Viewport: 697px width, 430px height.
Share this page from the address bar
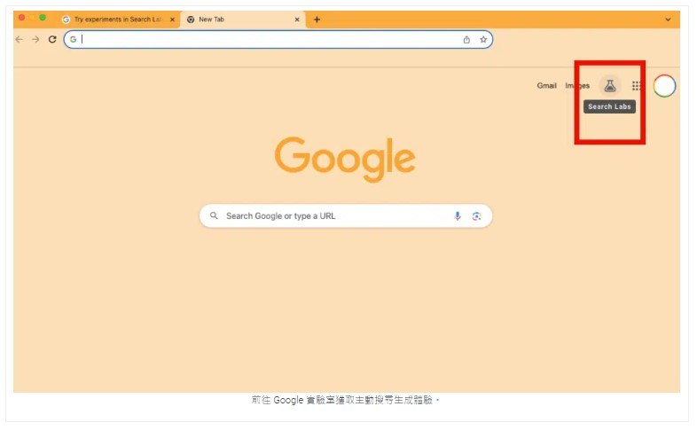click(466, 40)
